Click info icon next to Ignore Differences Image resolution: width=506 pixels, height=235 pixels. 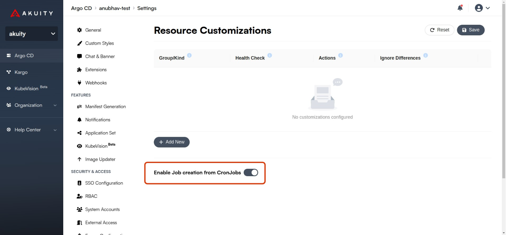(425, 55)
